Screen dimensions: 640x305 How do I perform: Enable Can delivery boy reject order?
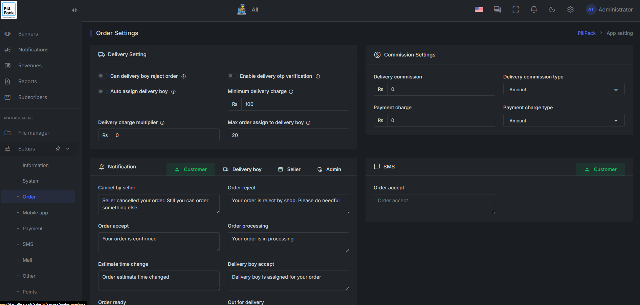point(103,76)
